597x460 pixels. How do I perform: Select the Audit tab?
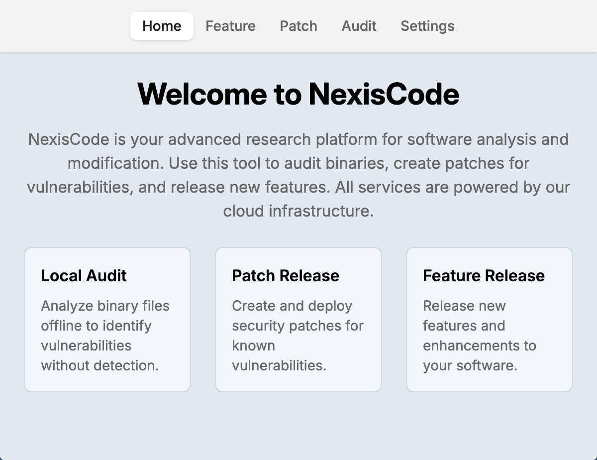click(359, 26)
